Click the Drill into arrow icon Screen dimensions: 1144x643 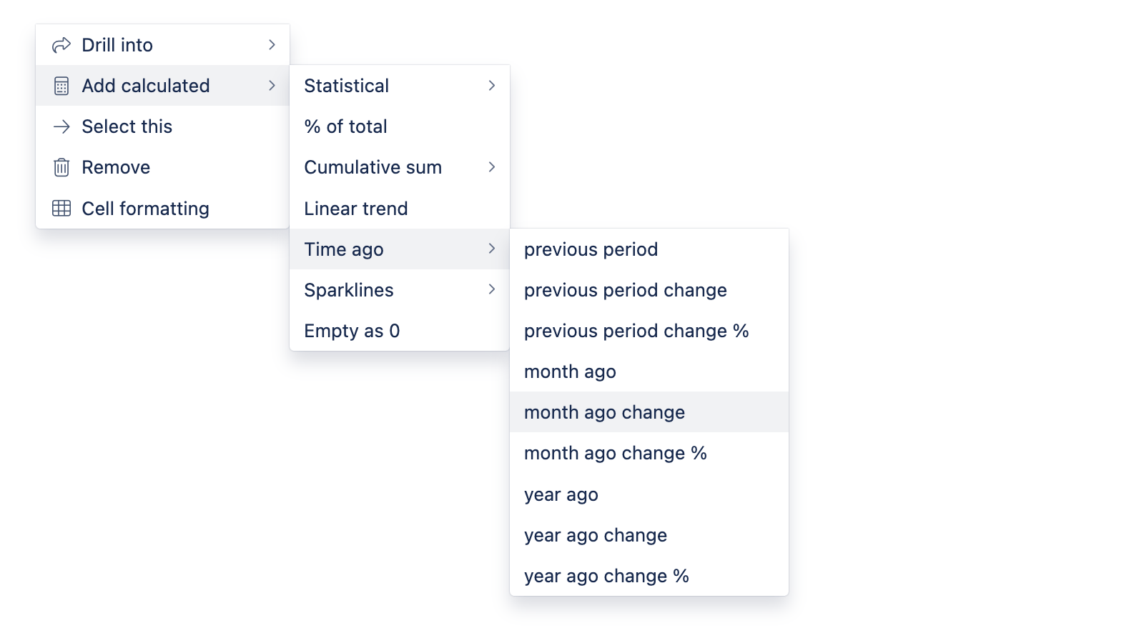[61, 45]
